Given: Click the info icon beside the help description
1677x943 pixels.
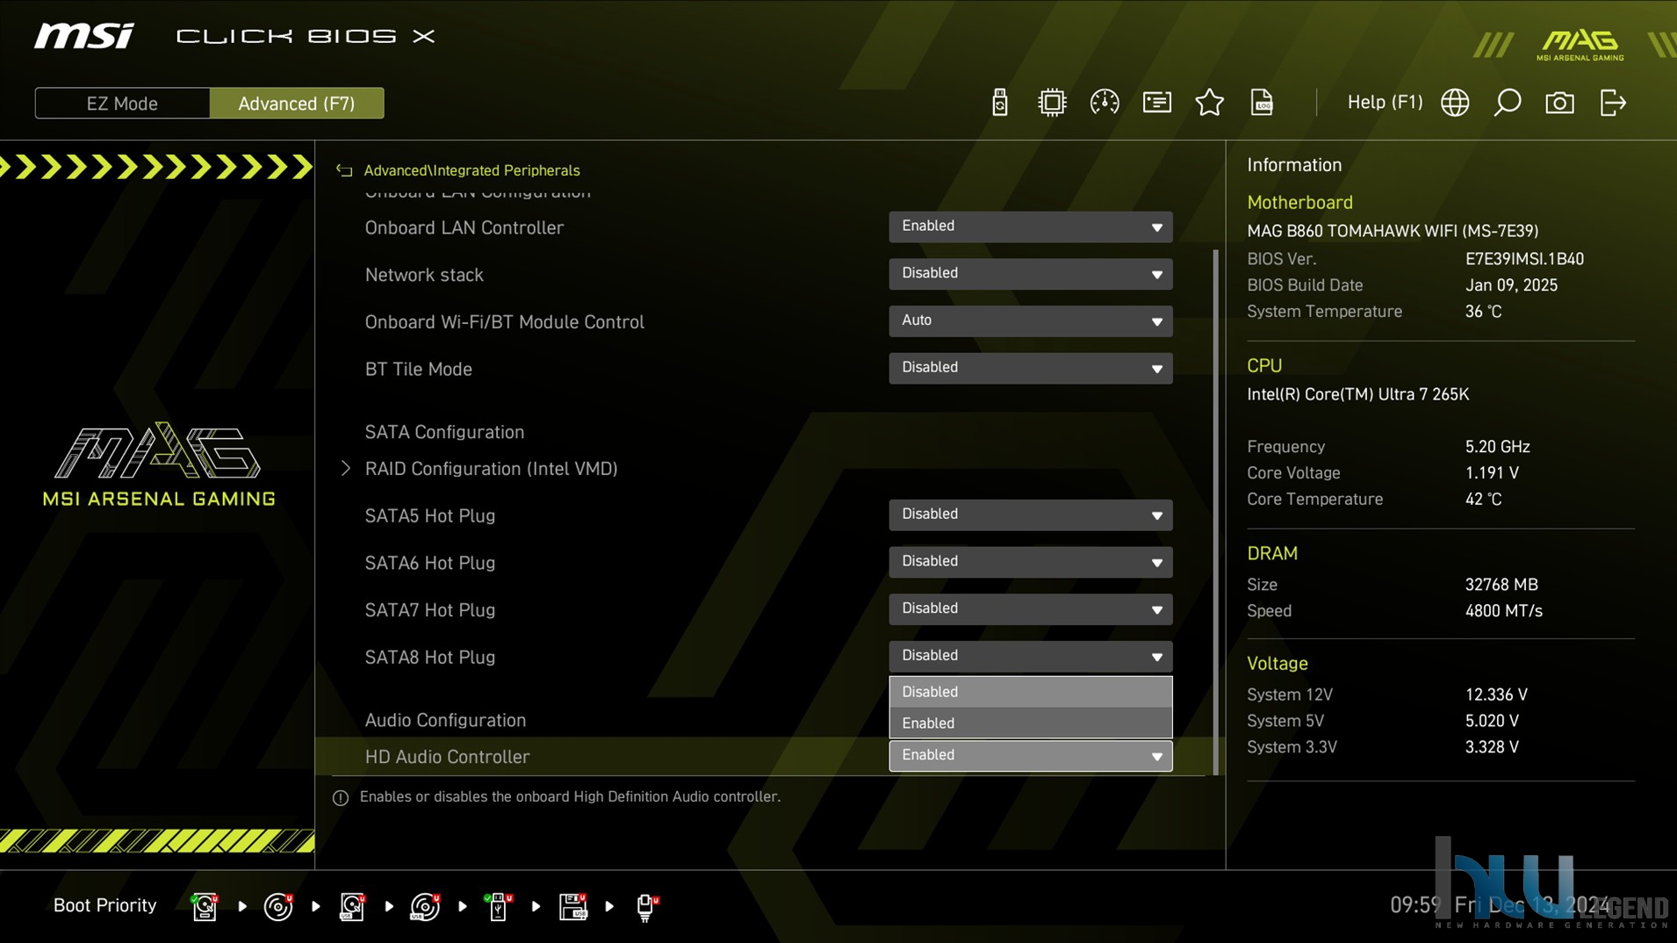Looking at the screenshot, I should 341,797.
